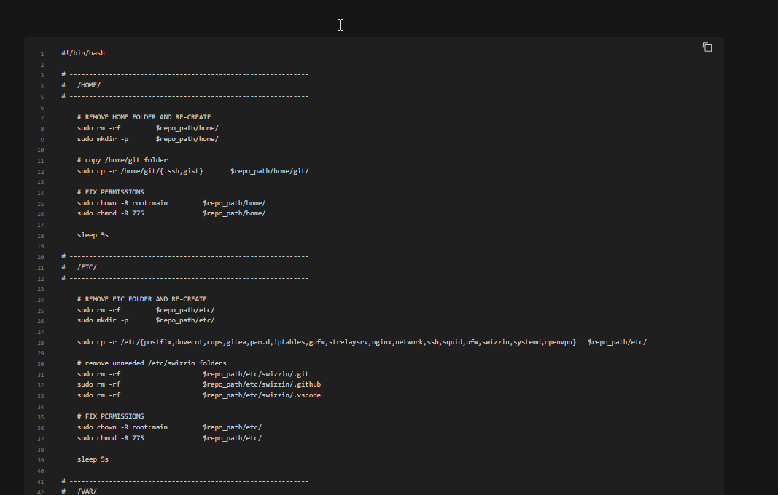Click the copy-to-clipboard icon
The width and height of the screenshot is (778, 495).
[x=707, y=46]
